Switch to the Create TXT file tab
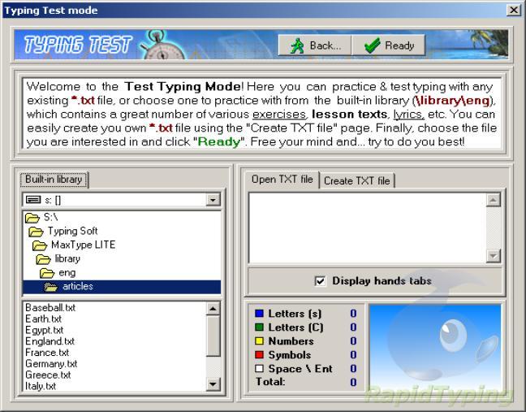Image resolution: width=526 pixels, height=412 pixels. tap(356, 181)
